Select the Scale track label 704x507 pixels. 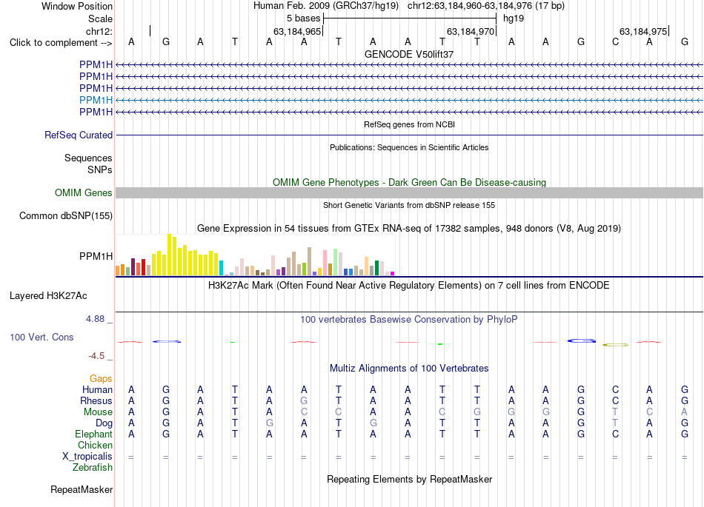pos(100,19)
